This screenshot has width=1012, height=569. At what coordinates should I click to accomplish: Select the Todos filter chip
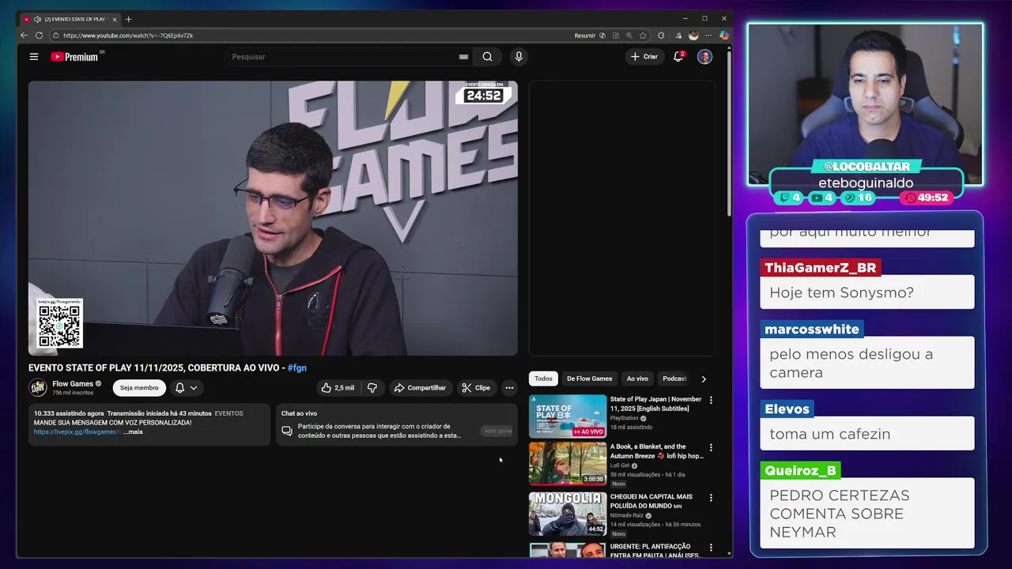[543, 379]
